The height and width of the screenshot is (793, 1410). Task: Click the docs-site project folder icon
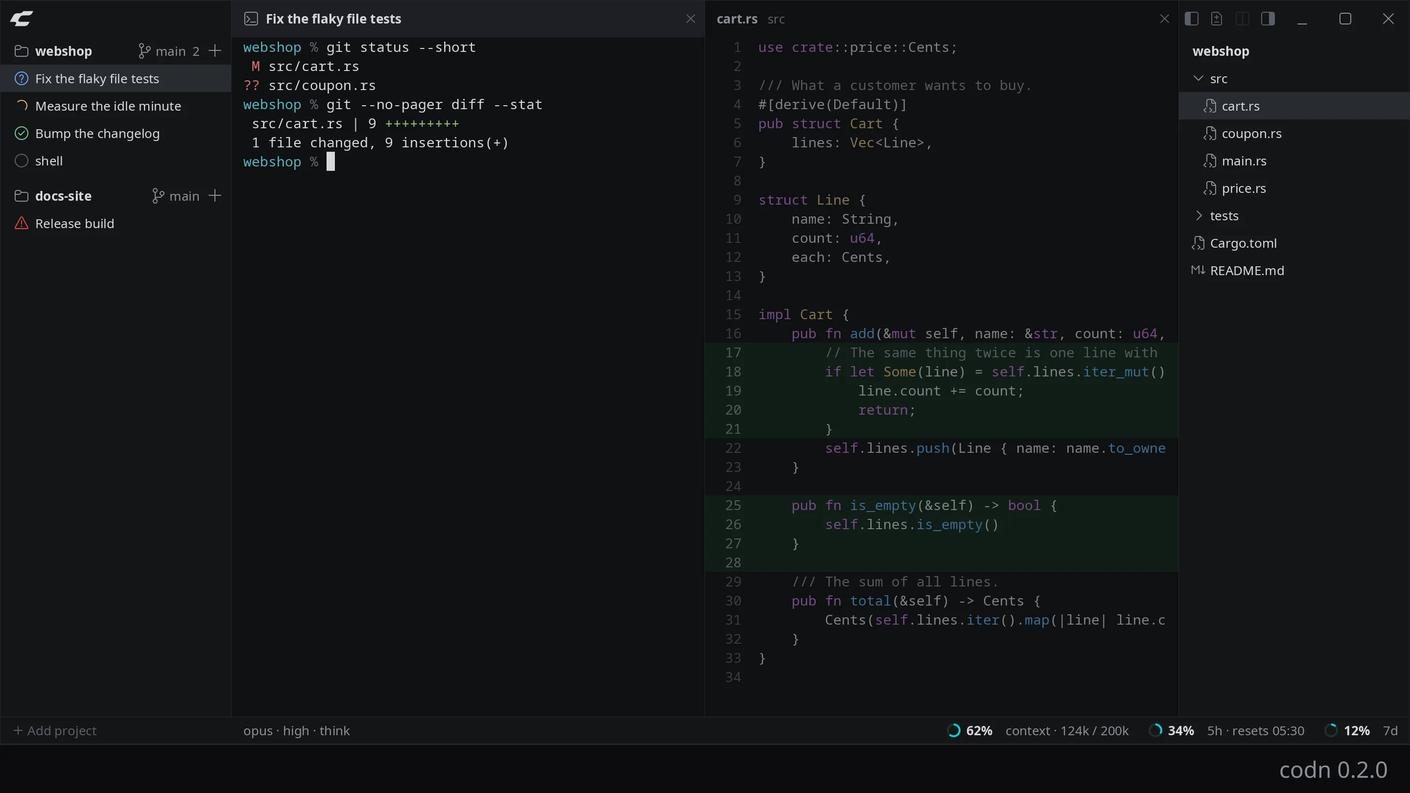click(22, 196)
